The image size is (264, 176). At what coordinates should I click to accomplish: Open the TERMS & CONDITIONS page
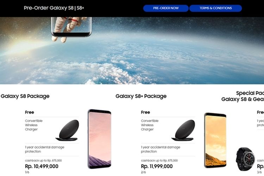[x=215, y=8]
